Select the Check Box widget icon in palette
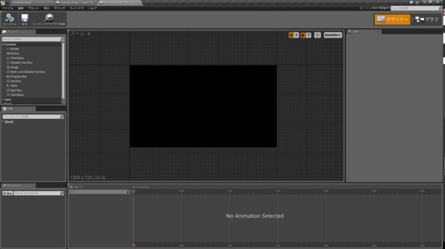 point(8,58)
